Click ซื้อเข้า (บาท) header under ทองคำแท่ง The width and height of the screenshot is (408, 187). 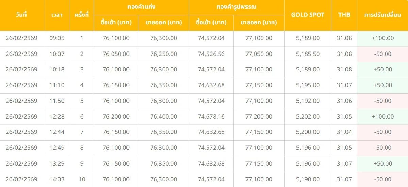[x=116, y=23]
